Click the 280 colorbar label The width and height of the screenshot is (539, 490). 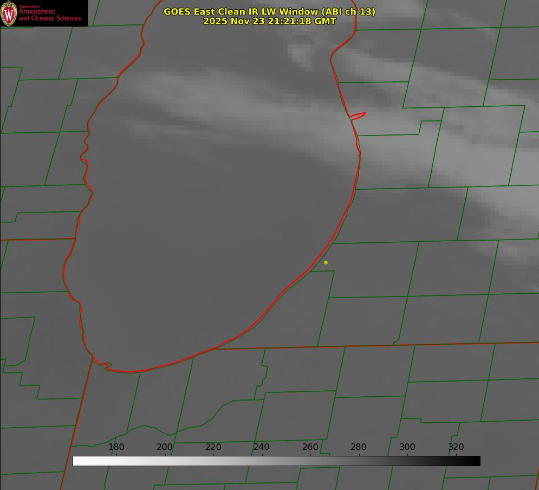click(359, 447)
